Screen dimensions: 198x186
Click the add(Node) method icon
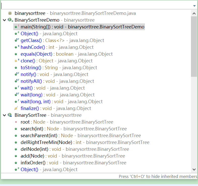click(16, 156)
